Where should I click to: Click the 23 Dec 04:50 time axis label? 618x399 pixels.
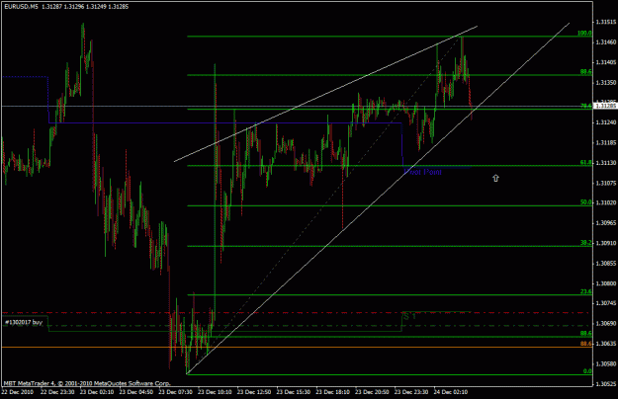click(136, 392)
